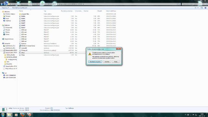Close the compressed folders warning dialog
Image resolution: width=208 pixels, height=117 pixels.
(119, 49)
